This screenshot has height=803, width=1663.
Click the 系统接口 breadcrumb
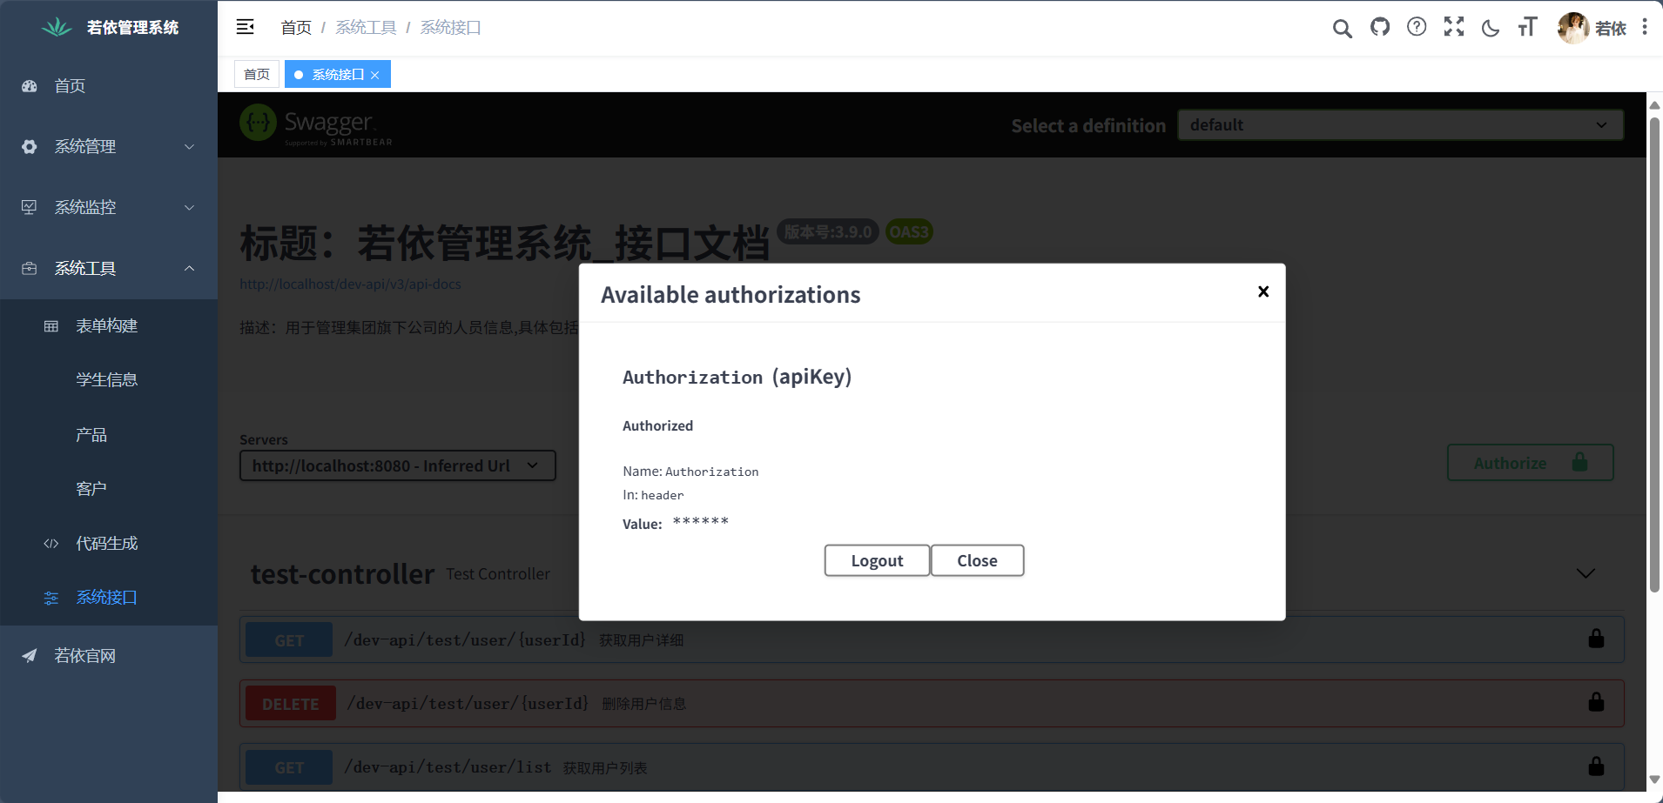point(451,28)
